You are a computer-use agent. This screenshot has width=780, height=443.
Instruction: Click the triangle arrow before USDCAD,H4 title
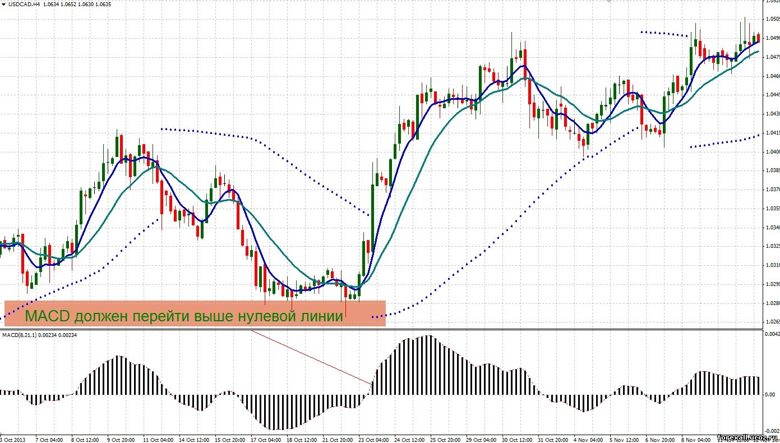tap(4, 4)
